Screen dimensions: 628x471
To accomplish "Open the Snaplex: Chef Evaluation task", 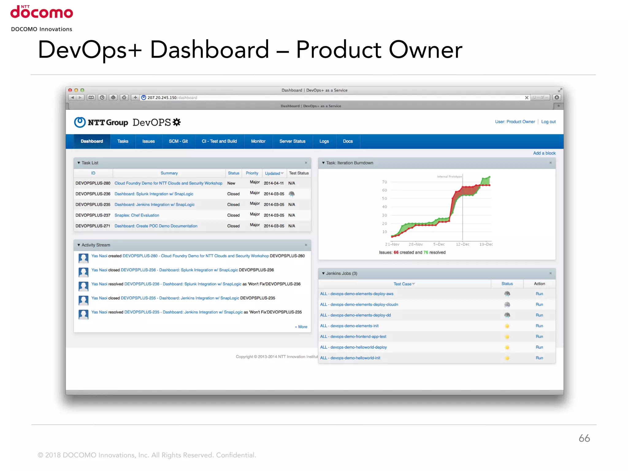I will point(137,215).
